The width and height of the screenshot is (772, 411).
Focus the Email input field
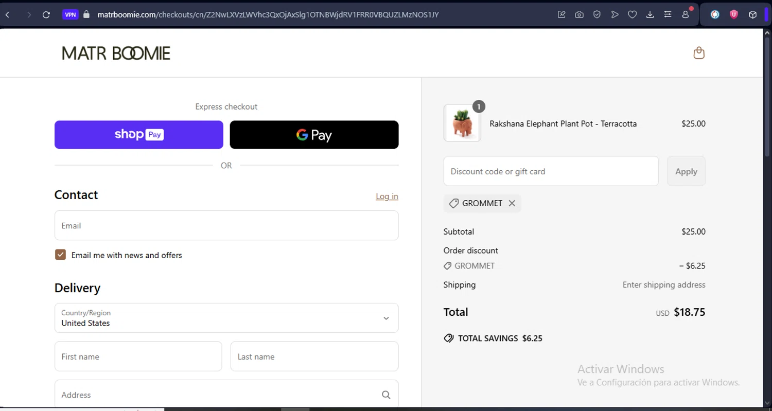(x=226, y=225)
